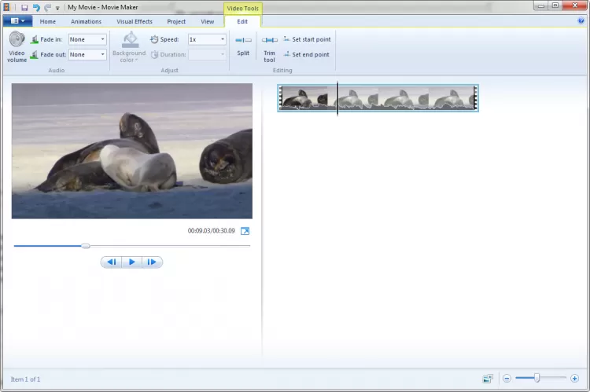Click Set start point
590x392 pixels.
(307, 39)
